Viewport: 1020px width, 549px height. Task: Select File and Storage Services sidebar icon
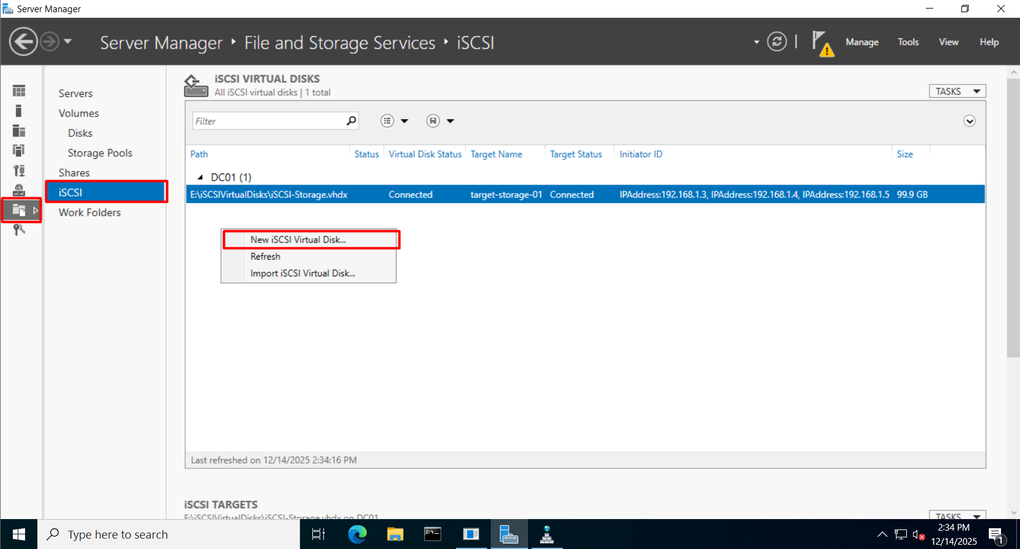(x=19, y=210)
